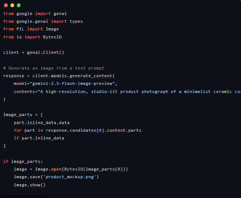Click 'Image' in the PIL import line
Screen dimensions: 241x198
(x=52, y=29)
